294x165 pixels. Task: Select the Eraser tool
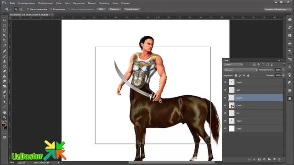point(4,71)
